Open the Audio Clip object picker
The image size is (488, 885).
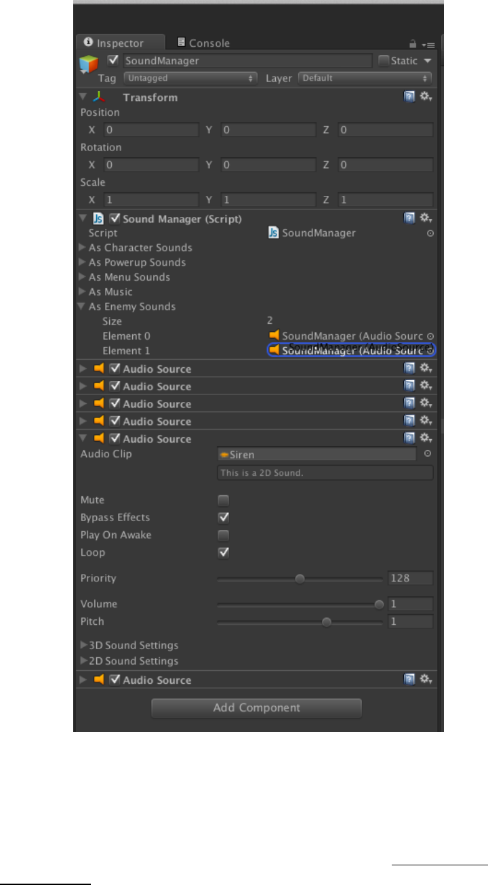(x=428, y=454)
